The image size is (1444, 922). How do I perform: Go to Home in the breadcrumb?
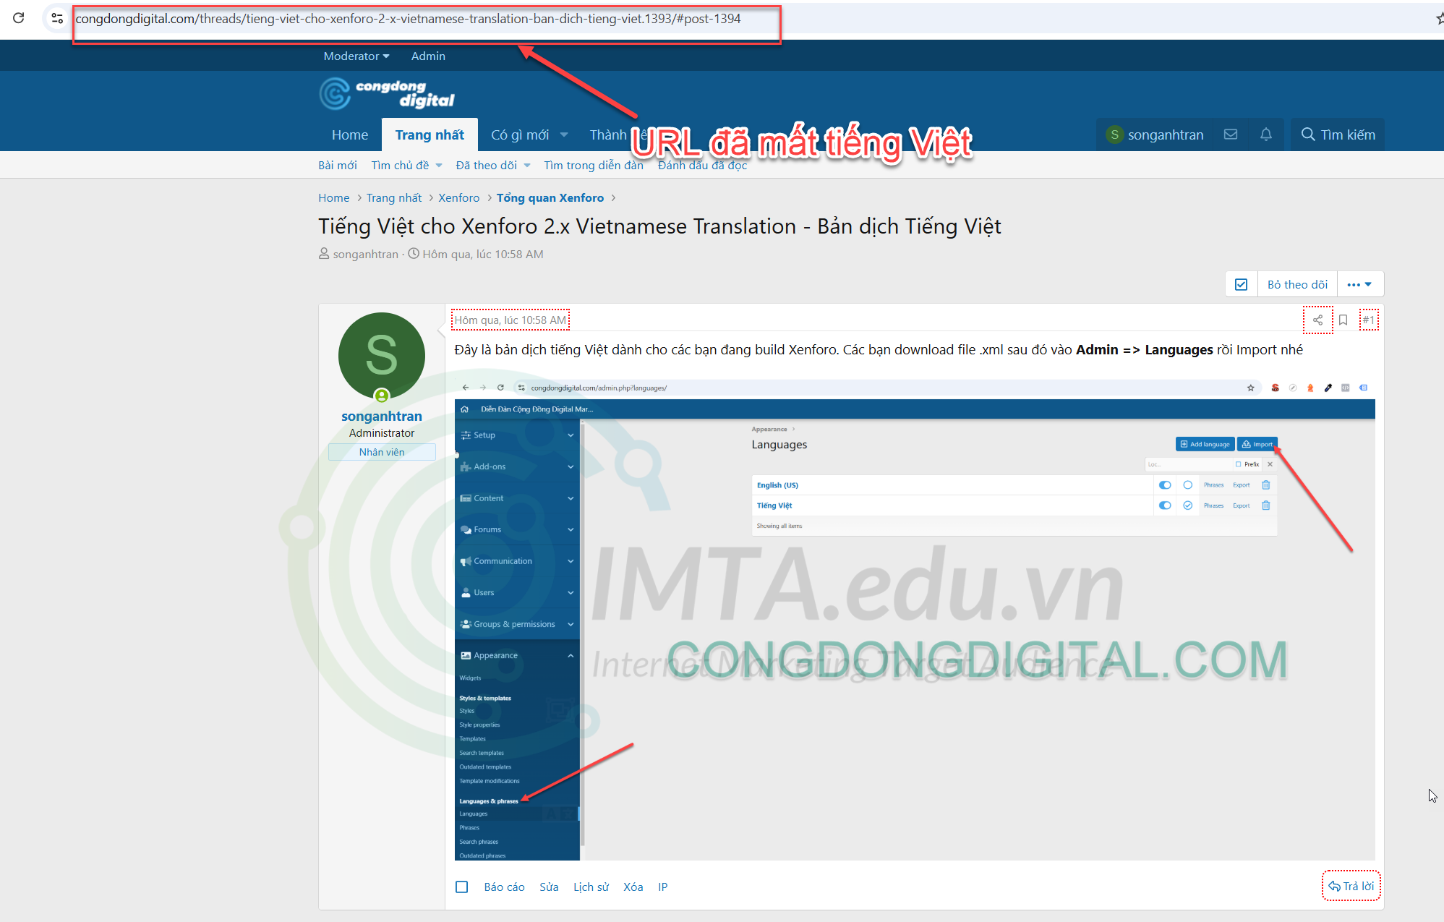[334, 197]
